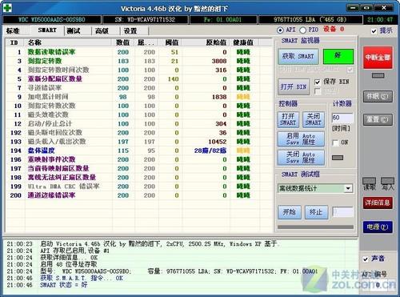Switch to the 测试 tab
Viewport: 400px width, 297px height.
point(74,31)
